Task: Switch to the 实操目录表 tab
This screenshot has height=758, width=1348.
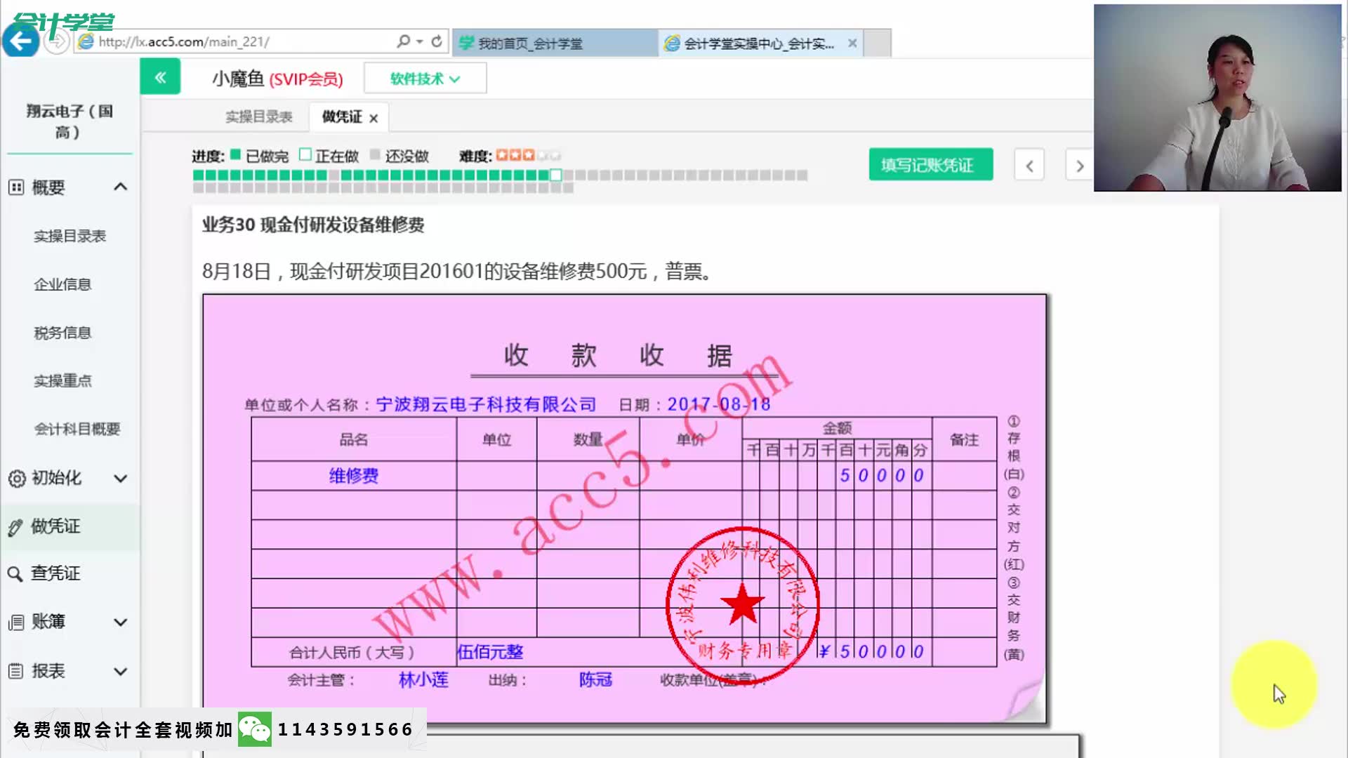Action: tap(258, 117)
